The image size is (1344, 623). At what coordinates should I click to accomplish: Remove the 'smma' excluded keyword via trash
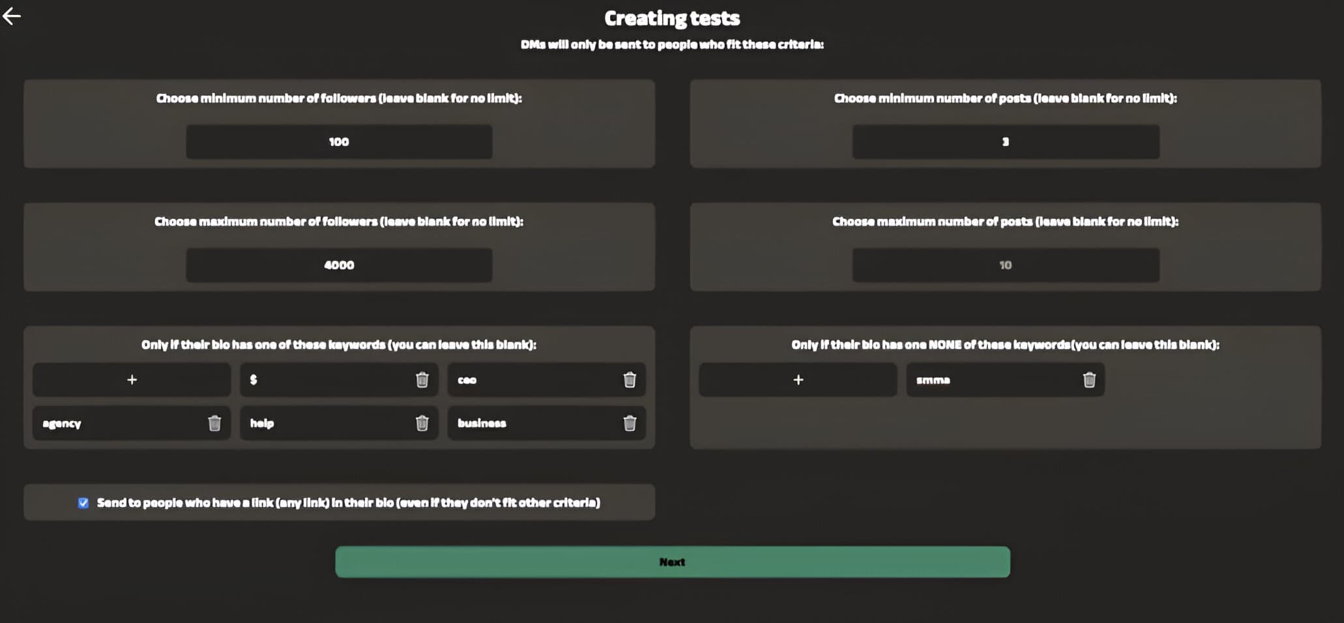tap(1088, 380)
